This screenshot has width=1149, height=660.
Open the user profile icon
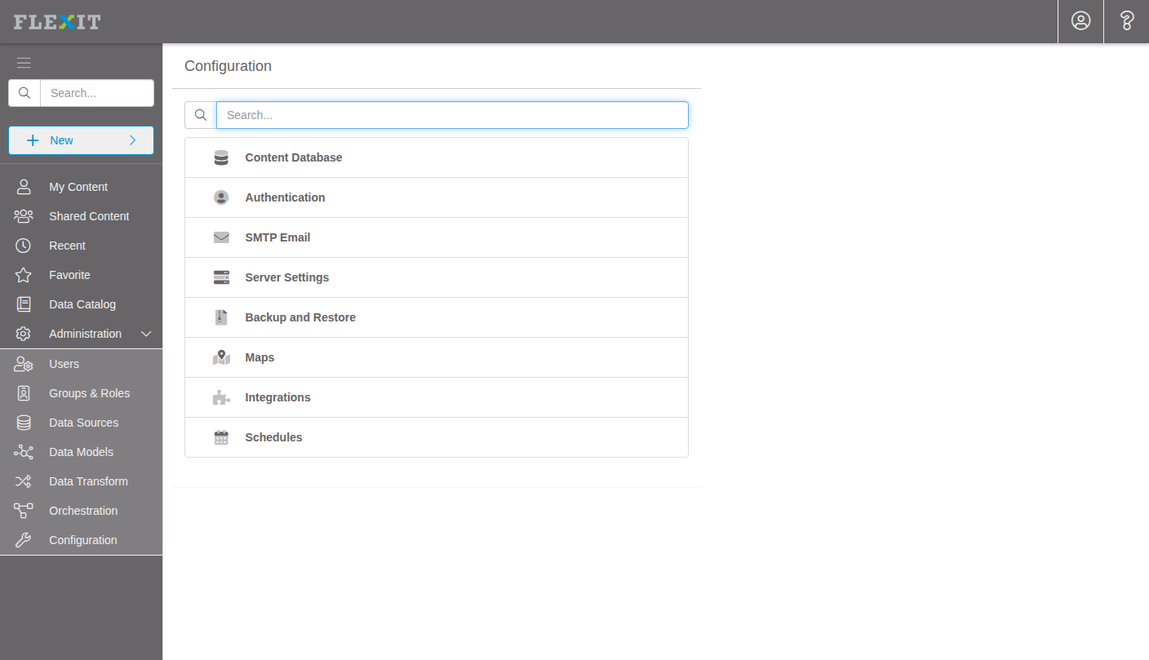[1080, 21]
